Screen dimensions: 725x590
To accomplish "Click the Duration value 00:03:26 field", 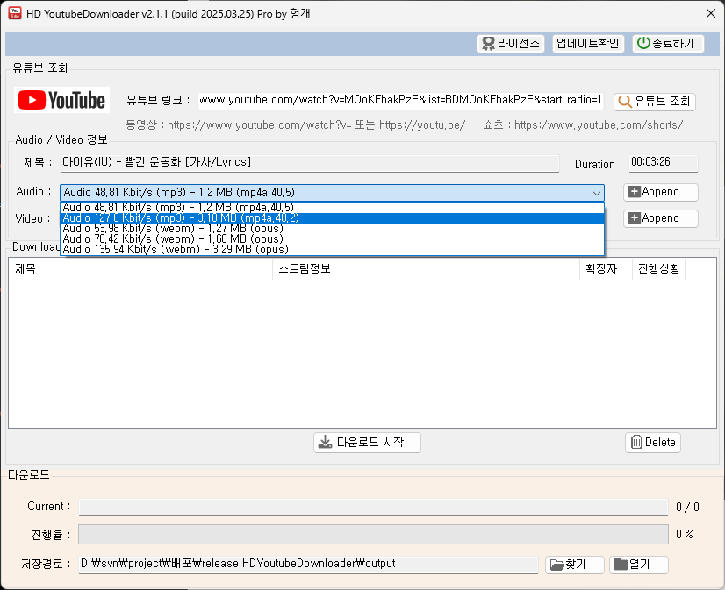I will pos(663,162).
